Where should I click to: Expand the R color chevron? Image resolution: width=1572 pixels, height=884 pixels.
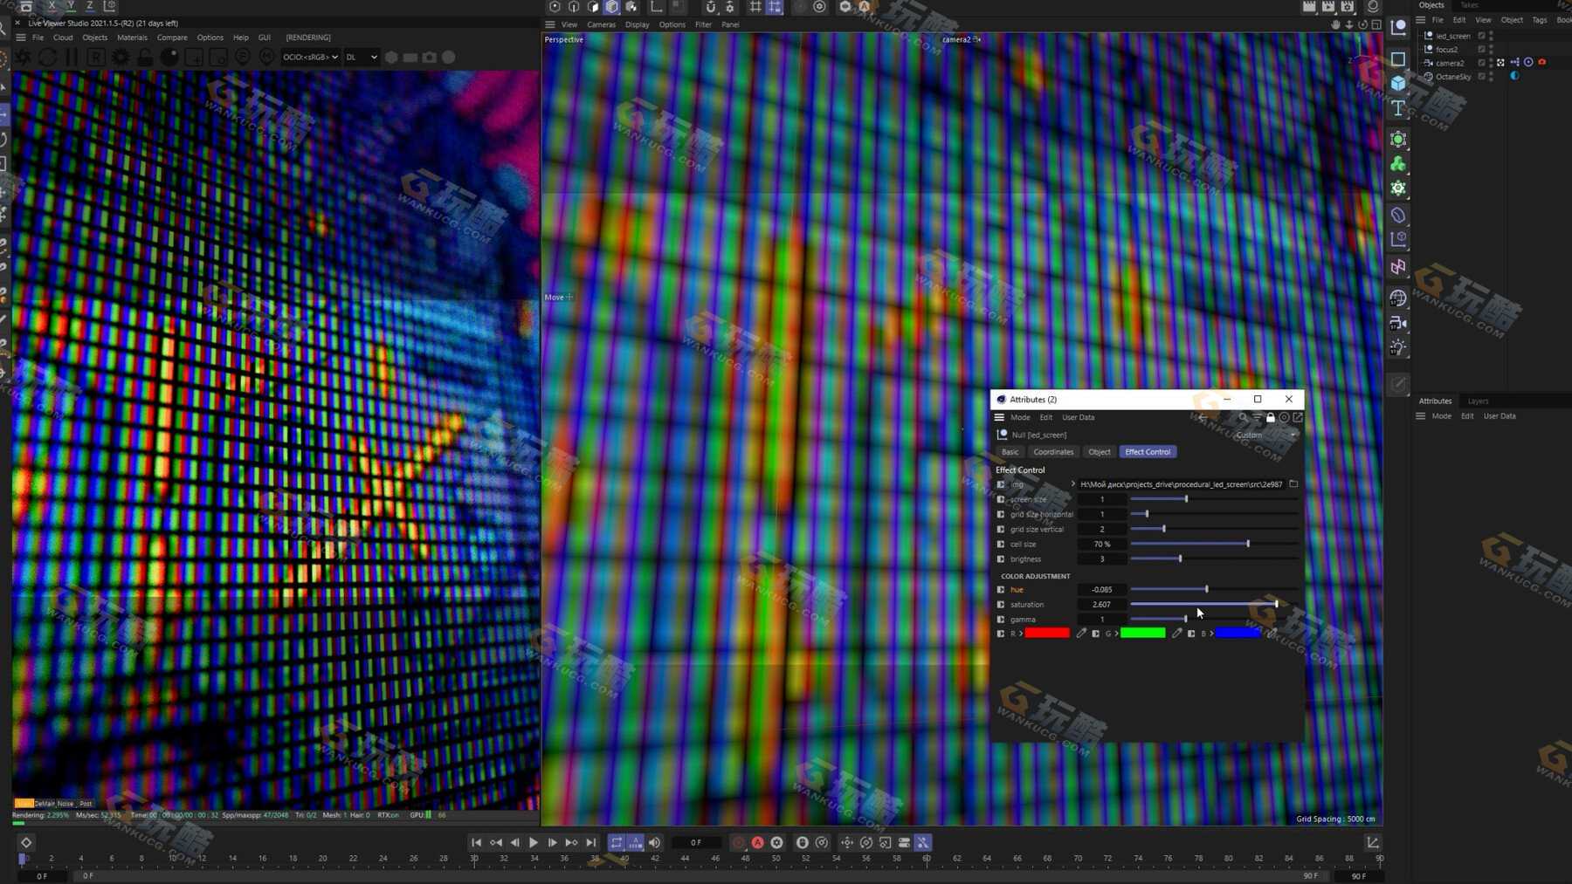coord(1021,634)
